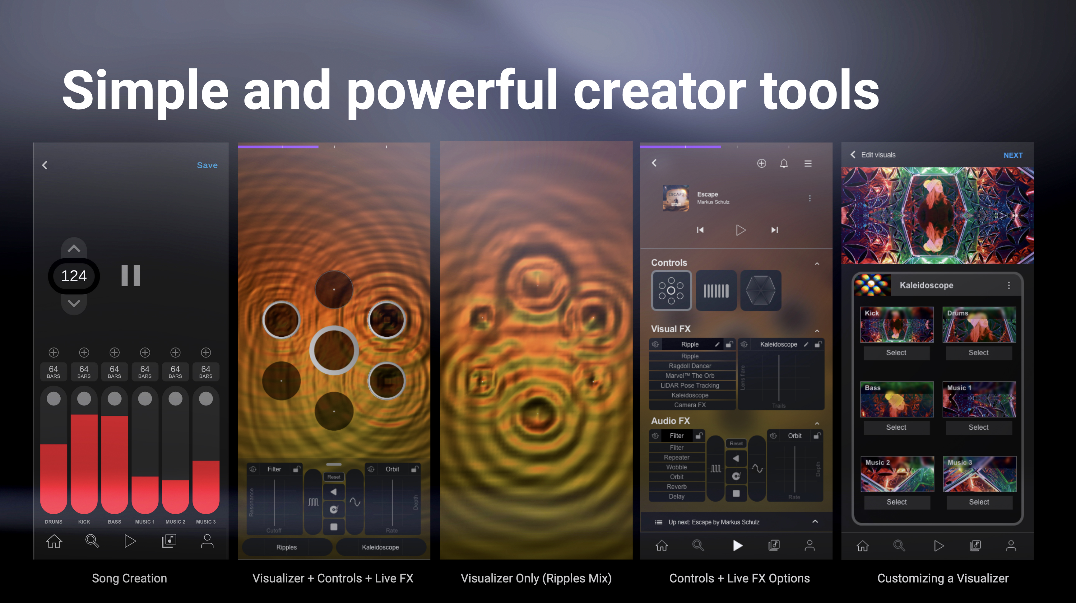Select the circular pads control mode
The height and width of the screenshot is (603, 1076).
[x=671, y=290]
